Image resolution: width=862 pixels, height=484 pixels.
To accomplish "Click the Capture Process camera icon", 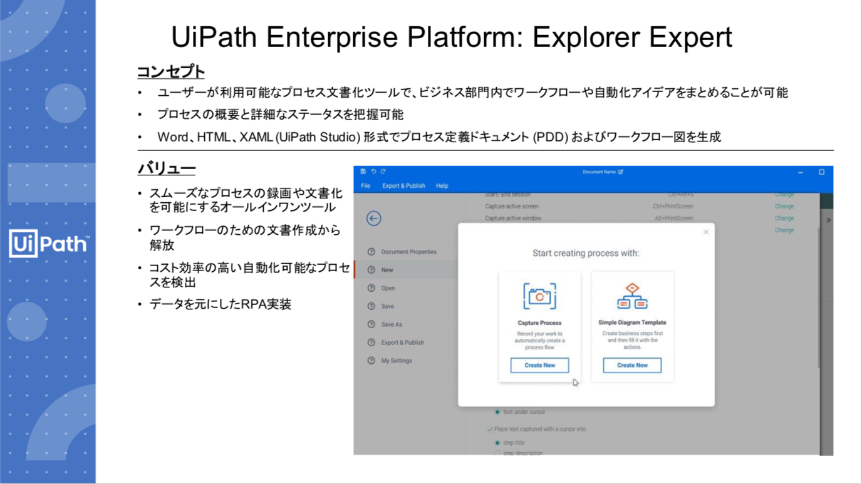I will click(x=539, y=296).
